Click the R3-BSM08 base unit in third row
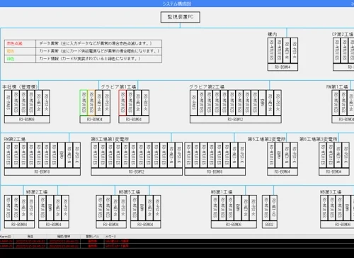The image size is (354, 258). pos(215,172)
